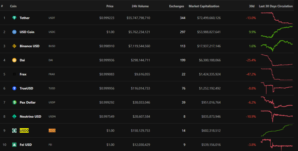Click the Tether coin logo icon
The image size is (298, 151).
point(14,18)
